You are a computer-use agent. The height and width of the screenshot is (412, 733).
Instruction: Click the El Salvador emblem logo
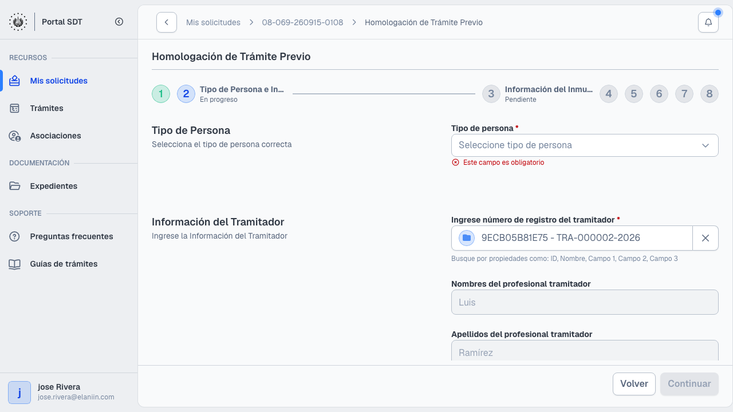(18, 22)
